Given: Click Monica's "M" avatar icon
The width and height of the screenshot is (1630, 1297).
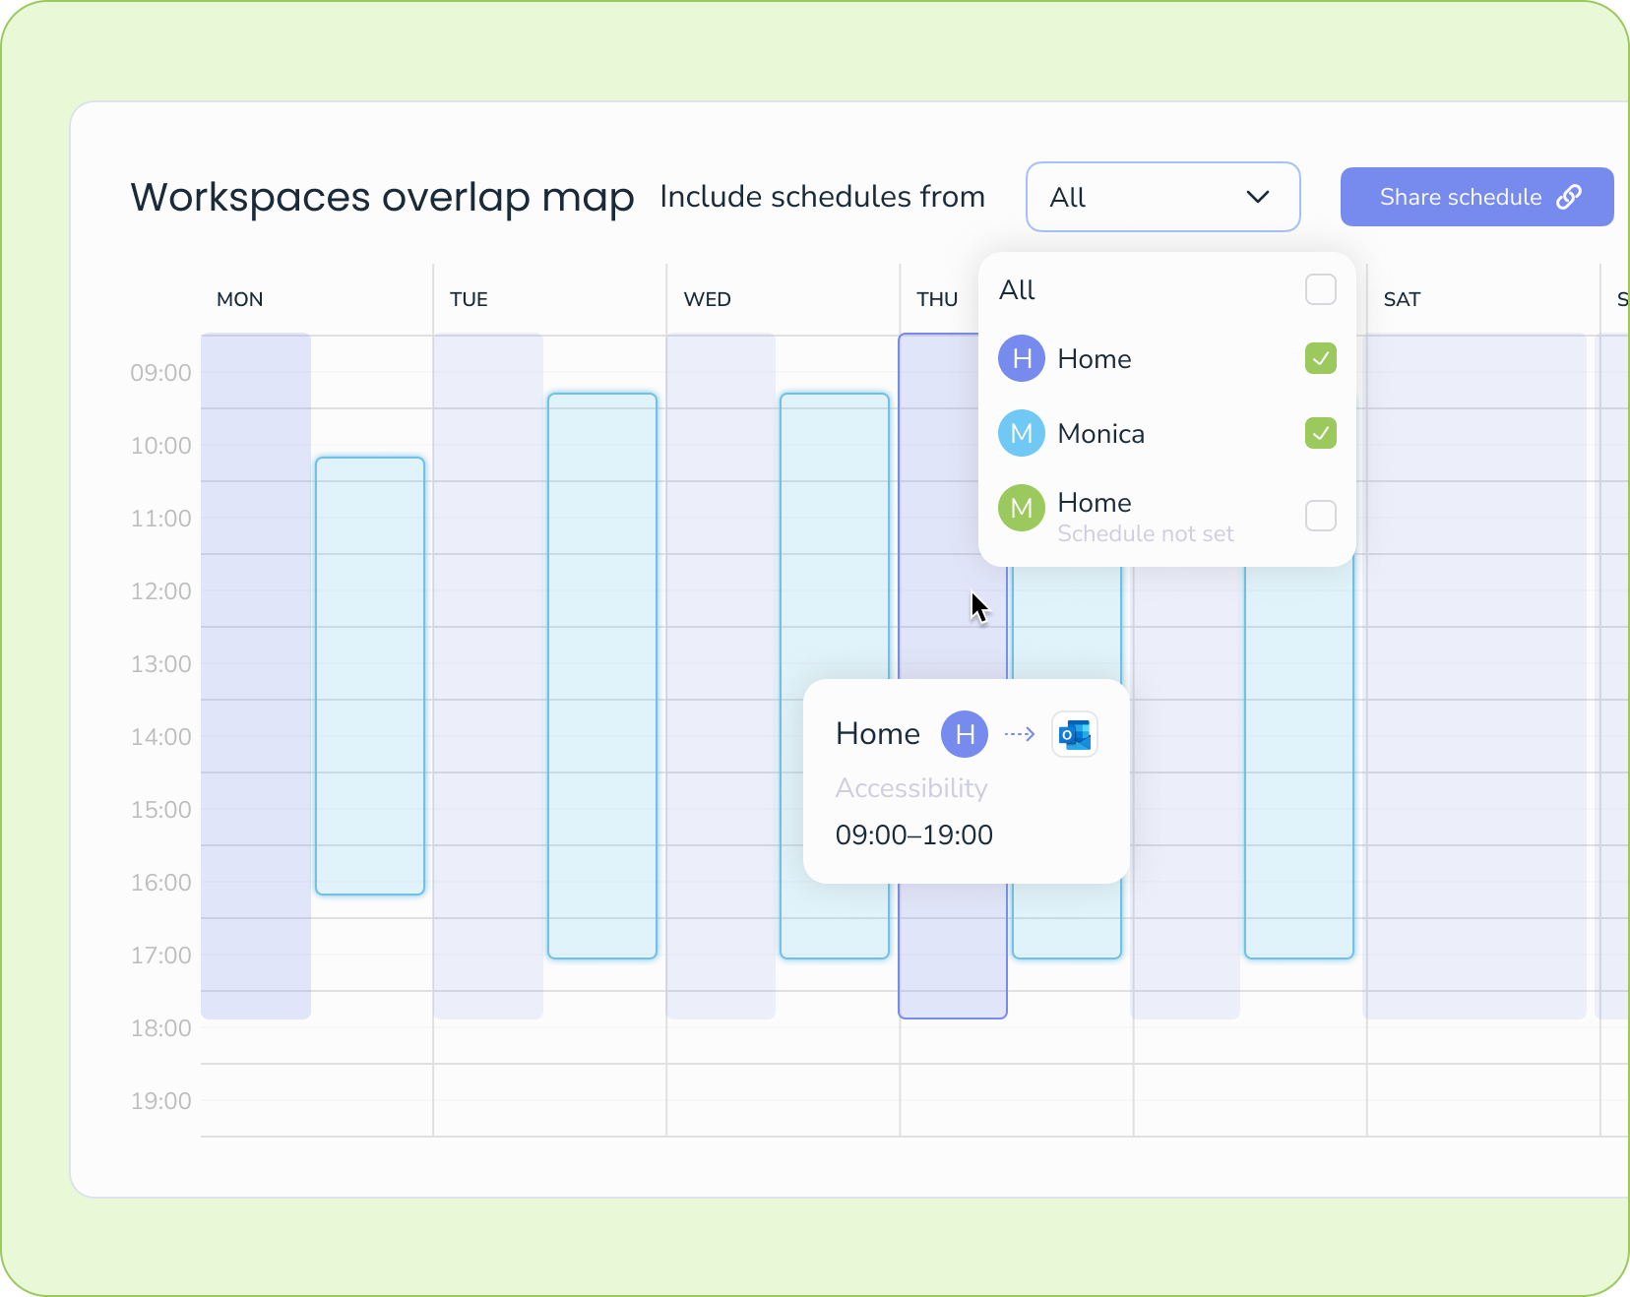Looking at the screenshot, I should tap(1022, 433).
